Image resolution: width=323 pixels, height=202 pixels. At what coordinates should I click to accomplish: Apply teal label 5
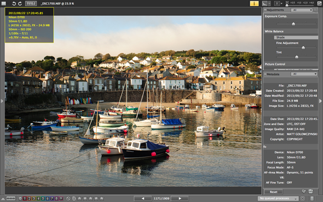(43, 199)
